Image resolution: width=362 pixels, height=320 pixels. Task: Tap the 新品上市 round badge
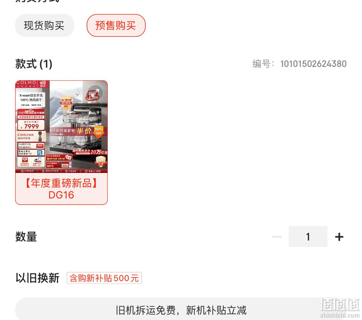(x=94, y=93)
